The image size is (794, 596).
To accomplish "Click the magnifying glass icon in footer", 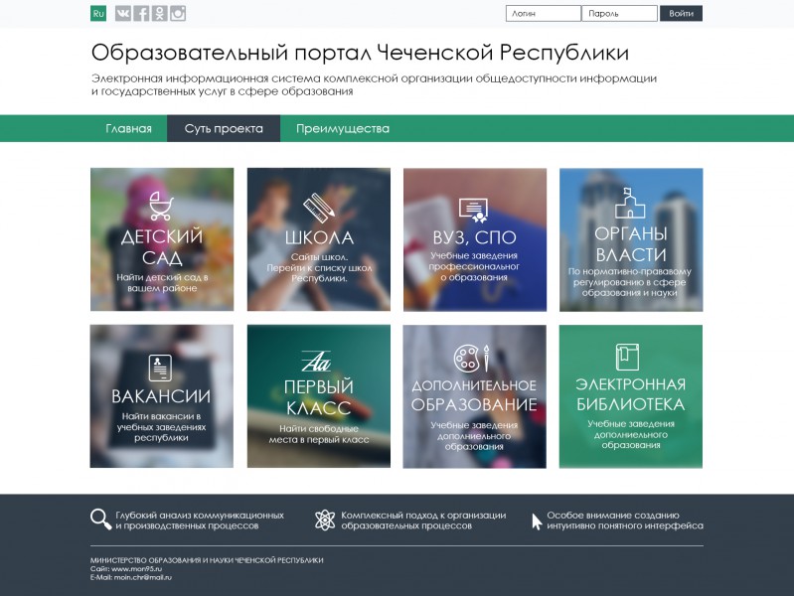I will point(100,520).
